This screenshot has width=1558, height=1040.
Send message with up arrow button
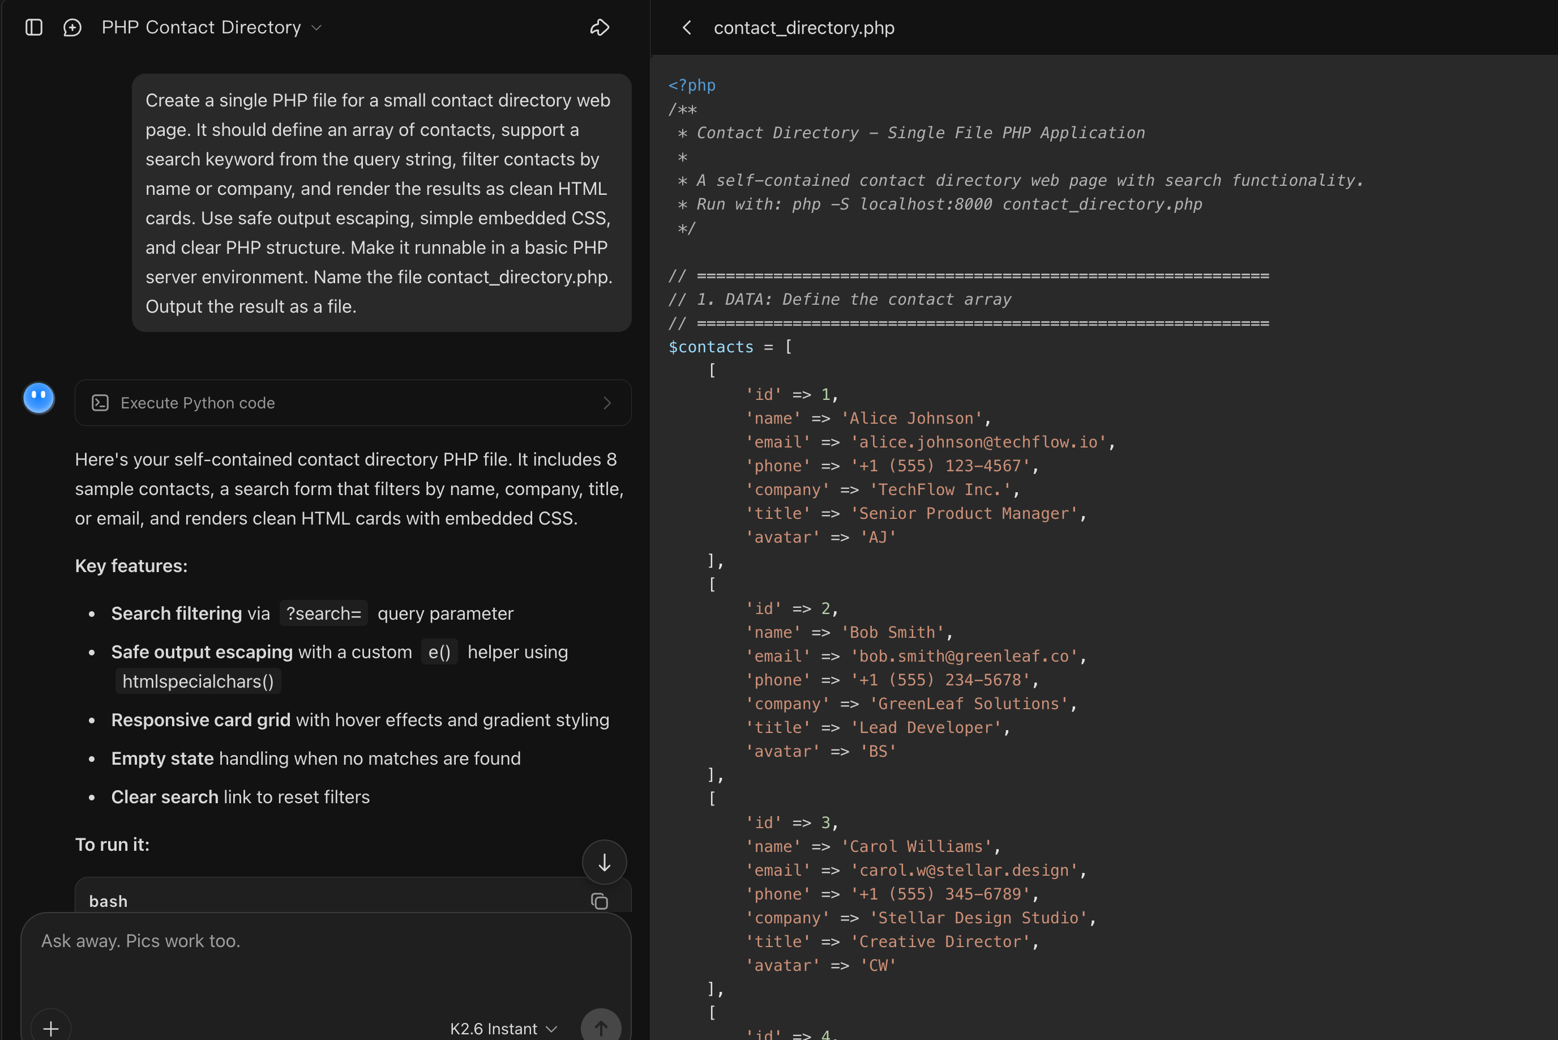click(x=601, y=1028)
